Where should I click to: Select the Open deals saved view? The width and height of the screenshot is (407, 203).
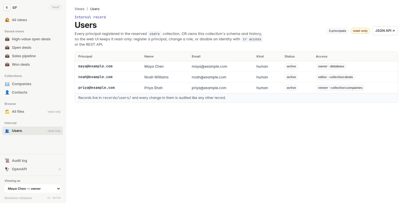33,48
